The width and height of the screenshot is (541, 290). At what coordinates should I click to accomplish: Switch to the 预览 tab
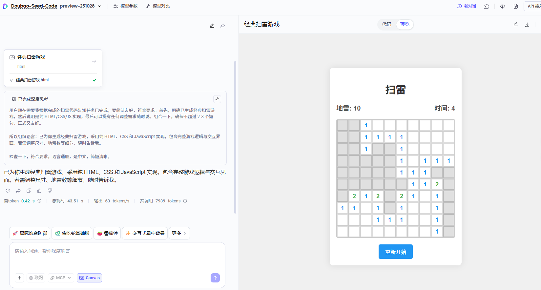click(x=405, y=24)
